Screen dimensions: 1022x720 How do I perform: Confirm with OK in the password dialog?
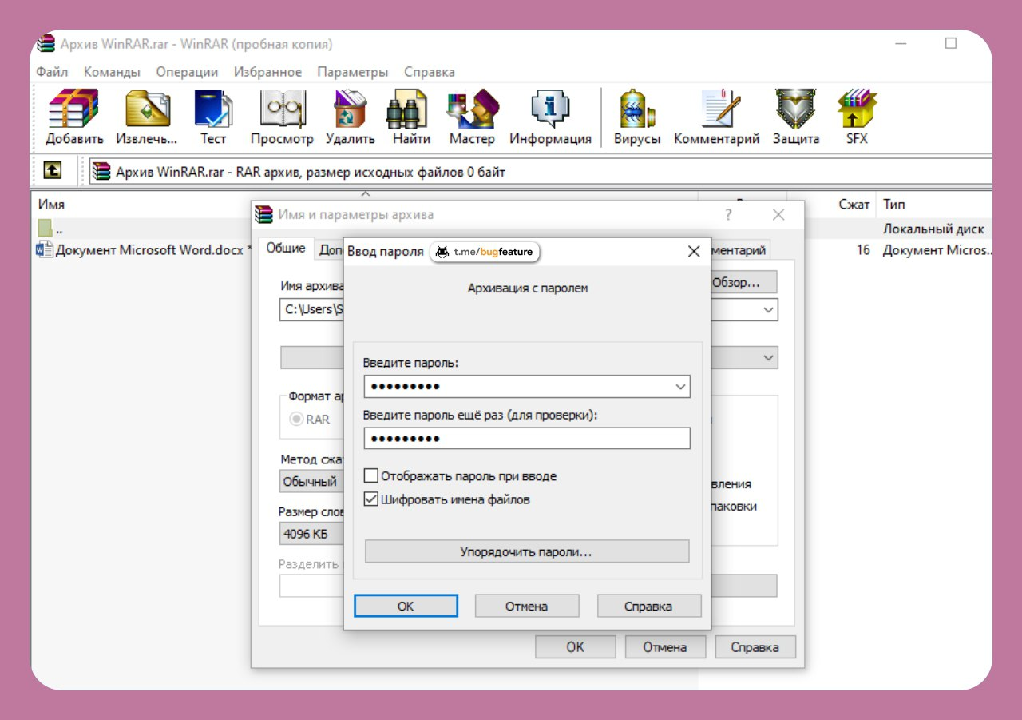(x=406, y=607)
